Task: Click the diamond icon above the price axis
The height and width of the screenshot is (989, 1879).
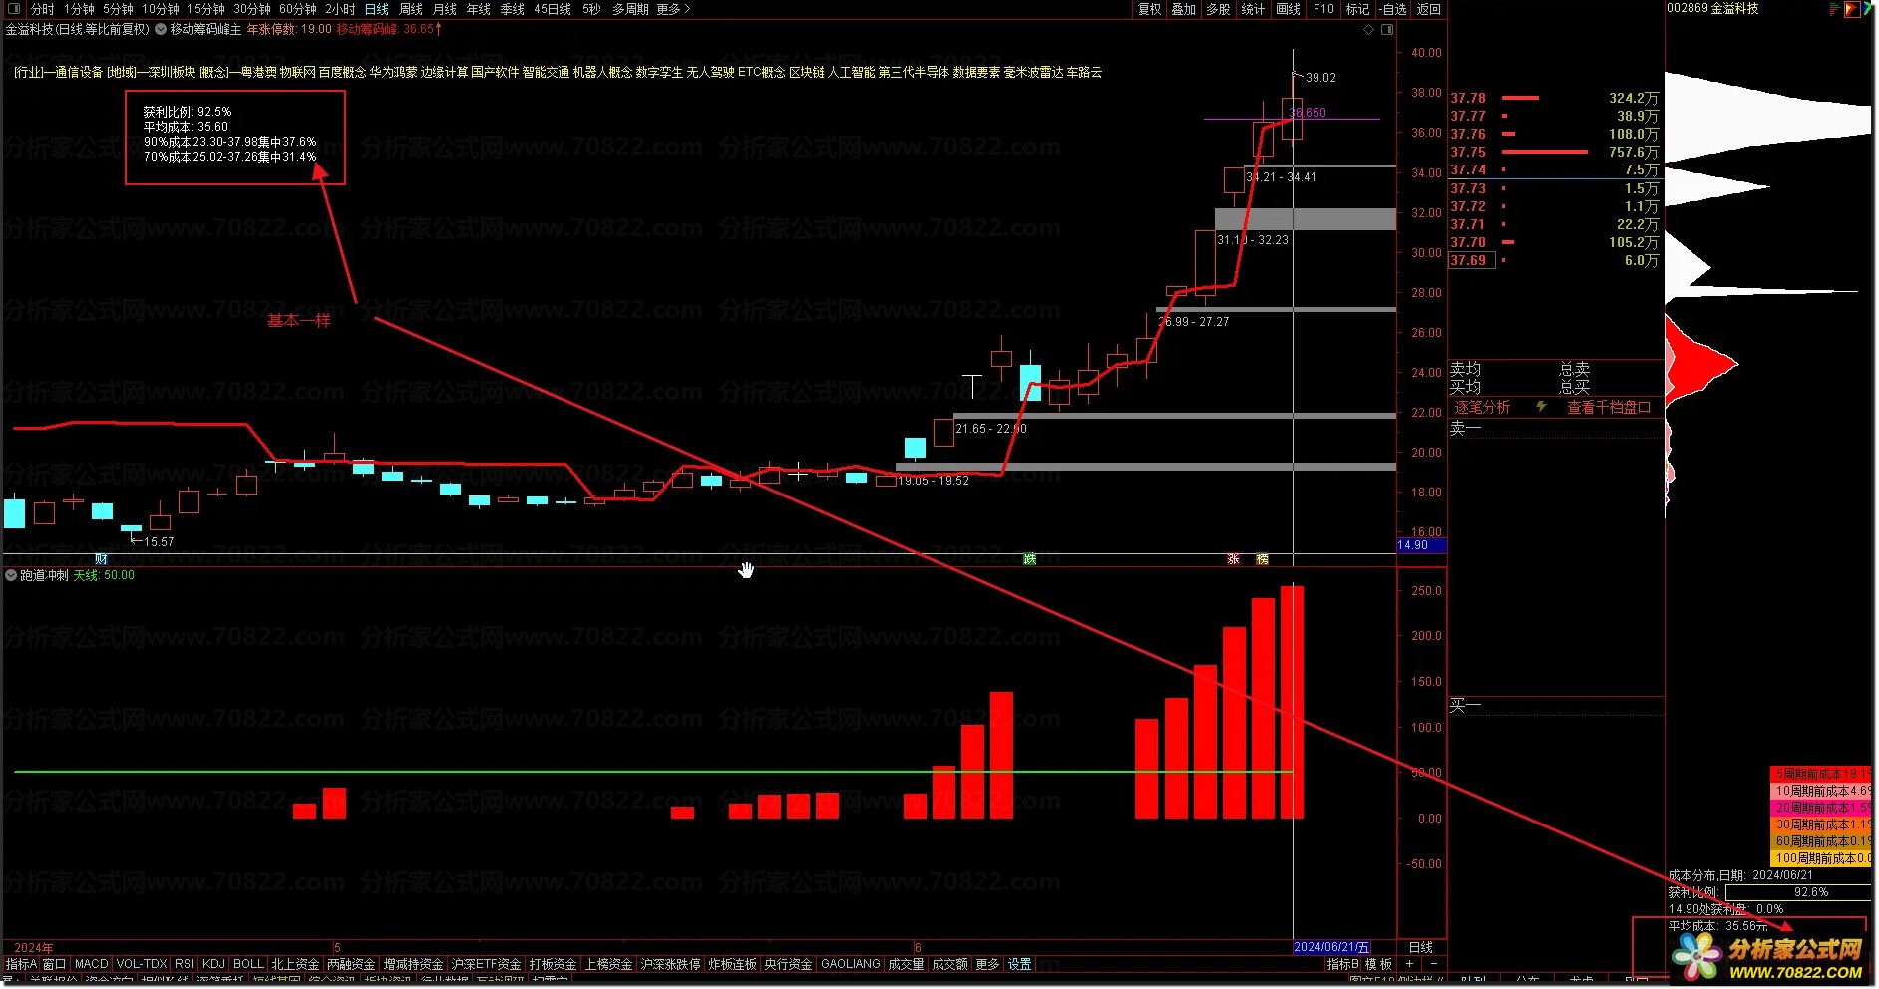Action: coord(1369,30)
